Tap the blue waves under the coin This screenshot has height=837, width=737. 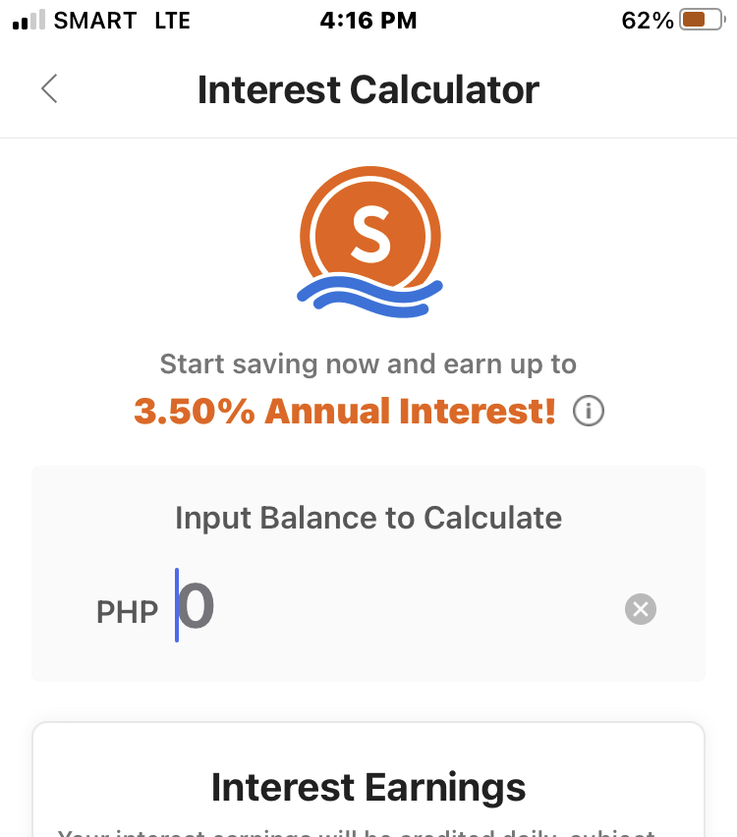click(369, 295)
